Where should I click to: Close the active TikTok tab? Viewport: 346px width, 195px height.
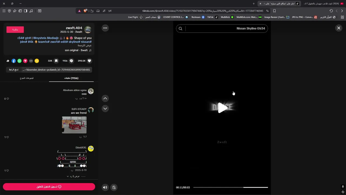point(260,4)
